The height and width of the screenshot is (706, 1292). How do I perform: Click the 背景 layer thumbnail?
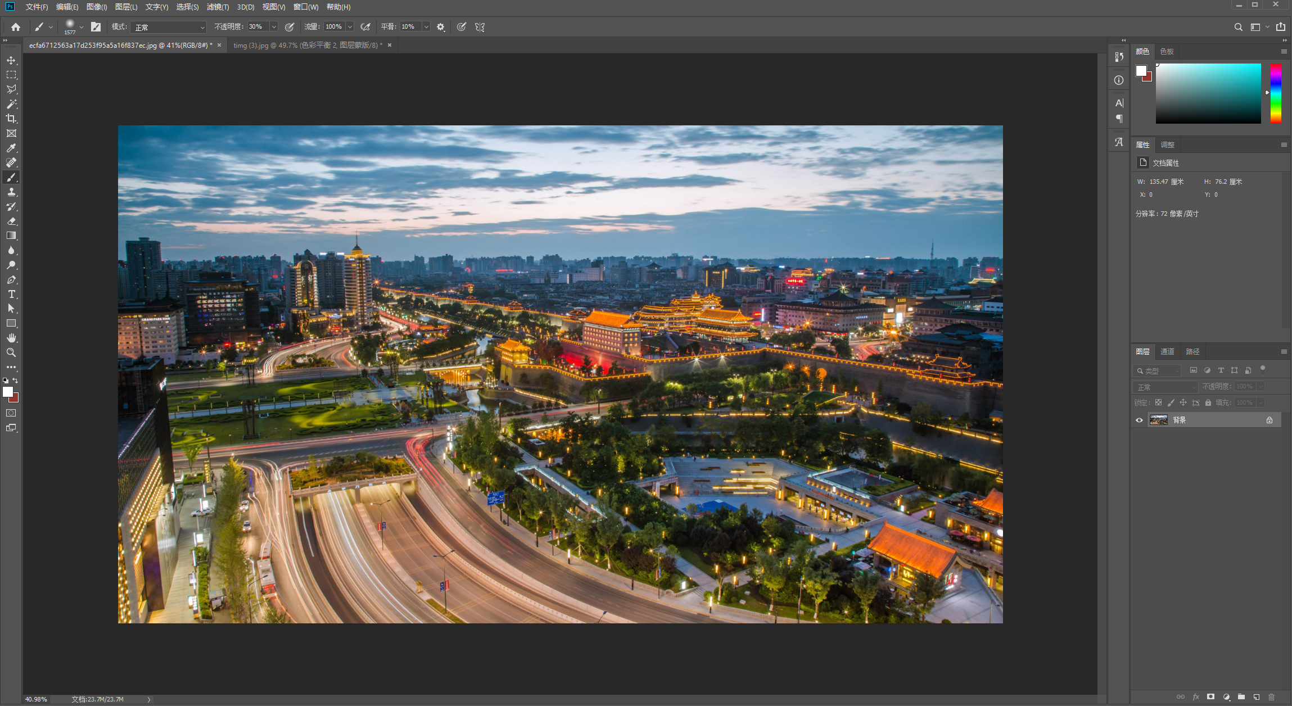[1159, 420]
